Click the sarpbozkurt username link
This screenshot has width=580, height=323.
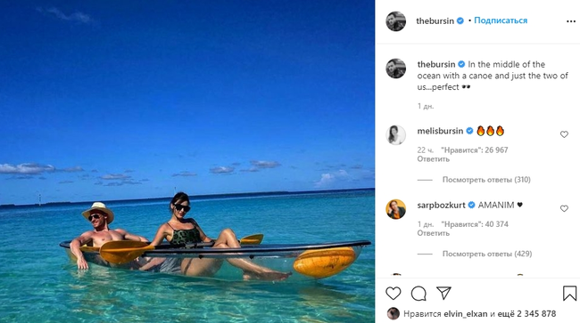(x=441, y=205)
